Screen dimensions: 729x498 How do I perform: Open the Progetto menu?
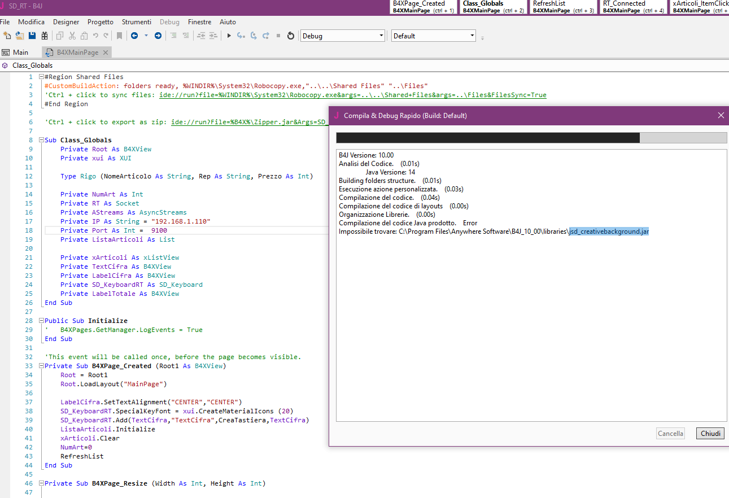(101, 22)
